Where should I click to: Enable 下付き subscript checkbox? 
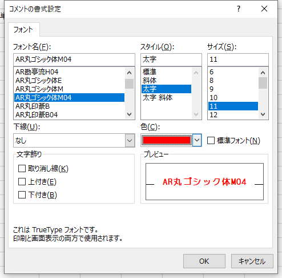click(22, 195)
